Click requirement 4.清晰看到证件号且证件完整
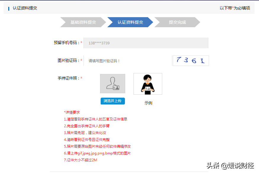The image size is (259, 174). (87, 140)
